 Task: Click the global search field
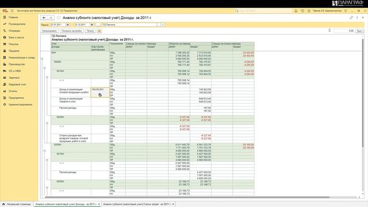[263, 11]
